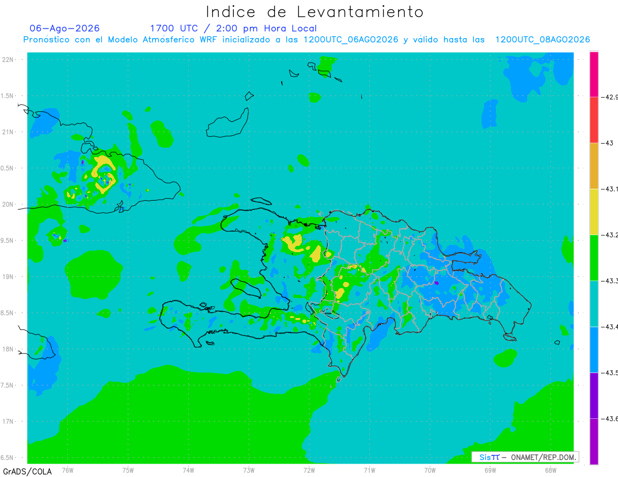
Task: Click the purple legend segment between -43.5 and -43.6
Action: point(594,395)
